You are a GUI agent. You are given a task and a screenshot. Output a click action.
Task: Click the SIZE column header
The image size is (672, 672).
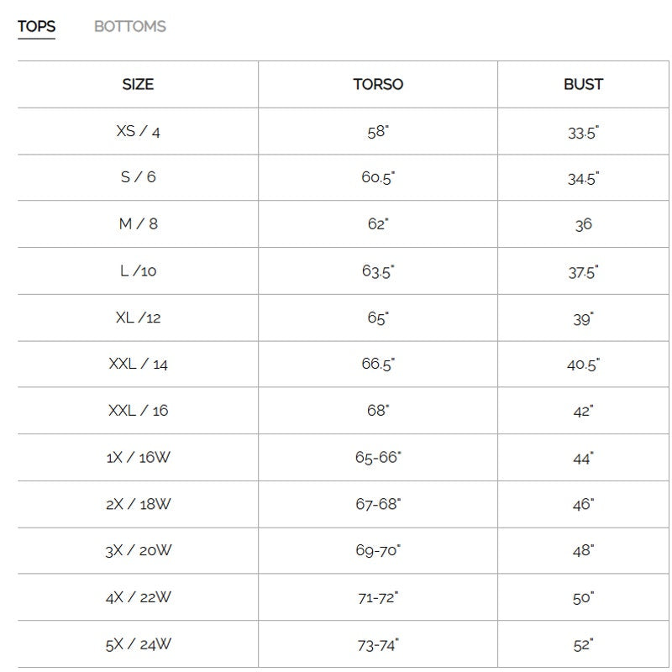pos(138,85)
